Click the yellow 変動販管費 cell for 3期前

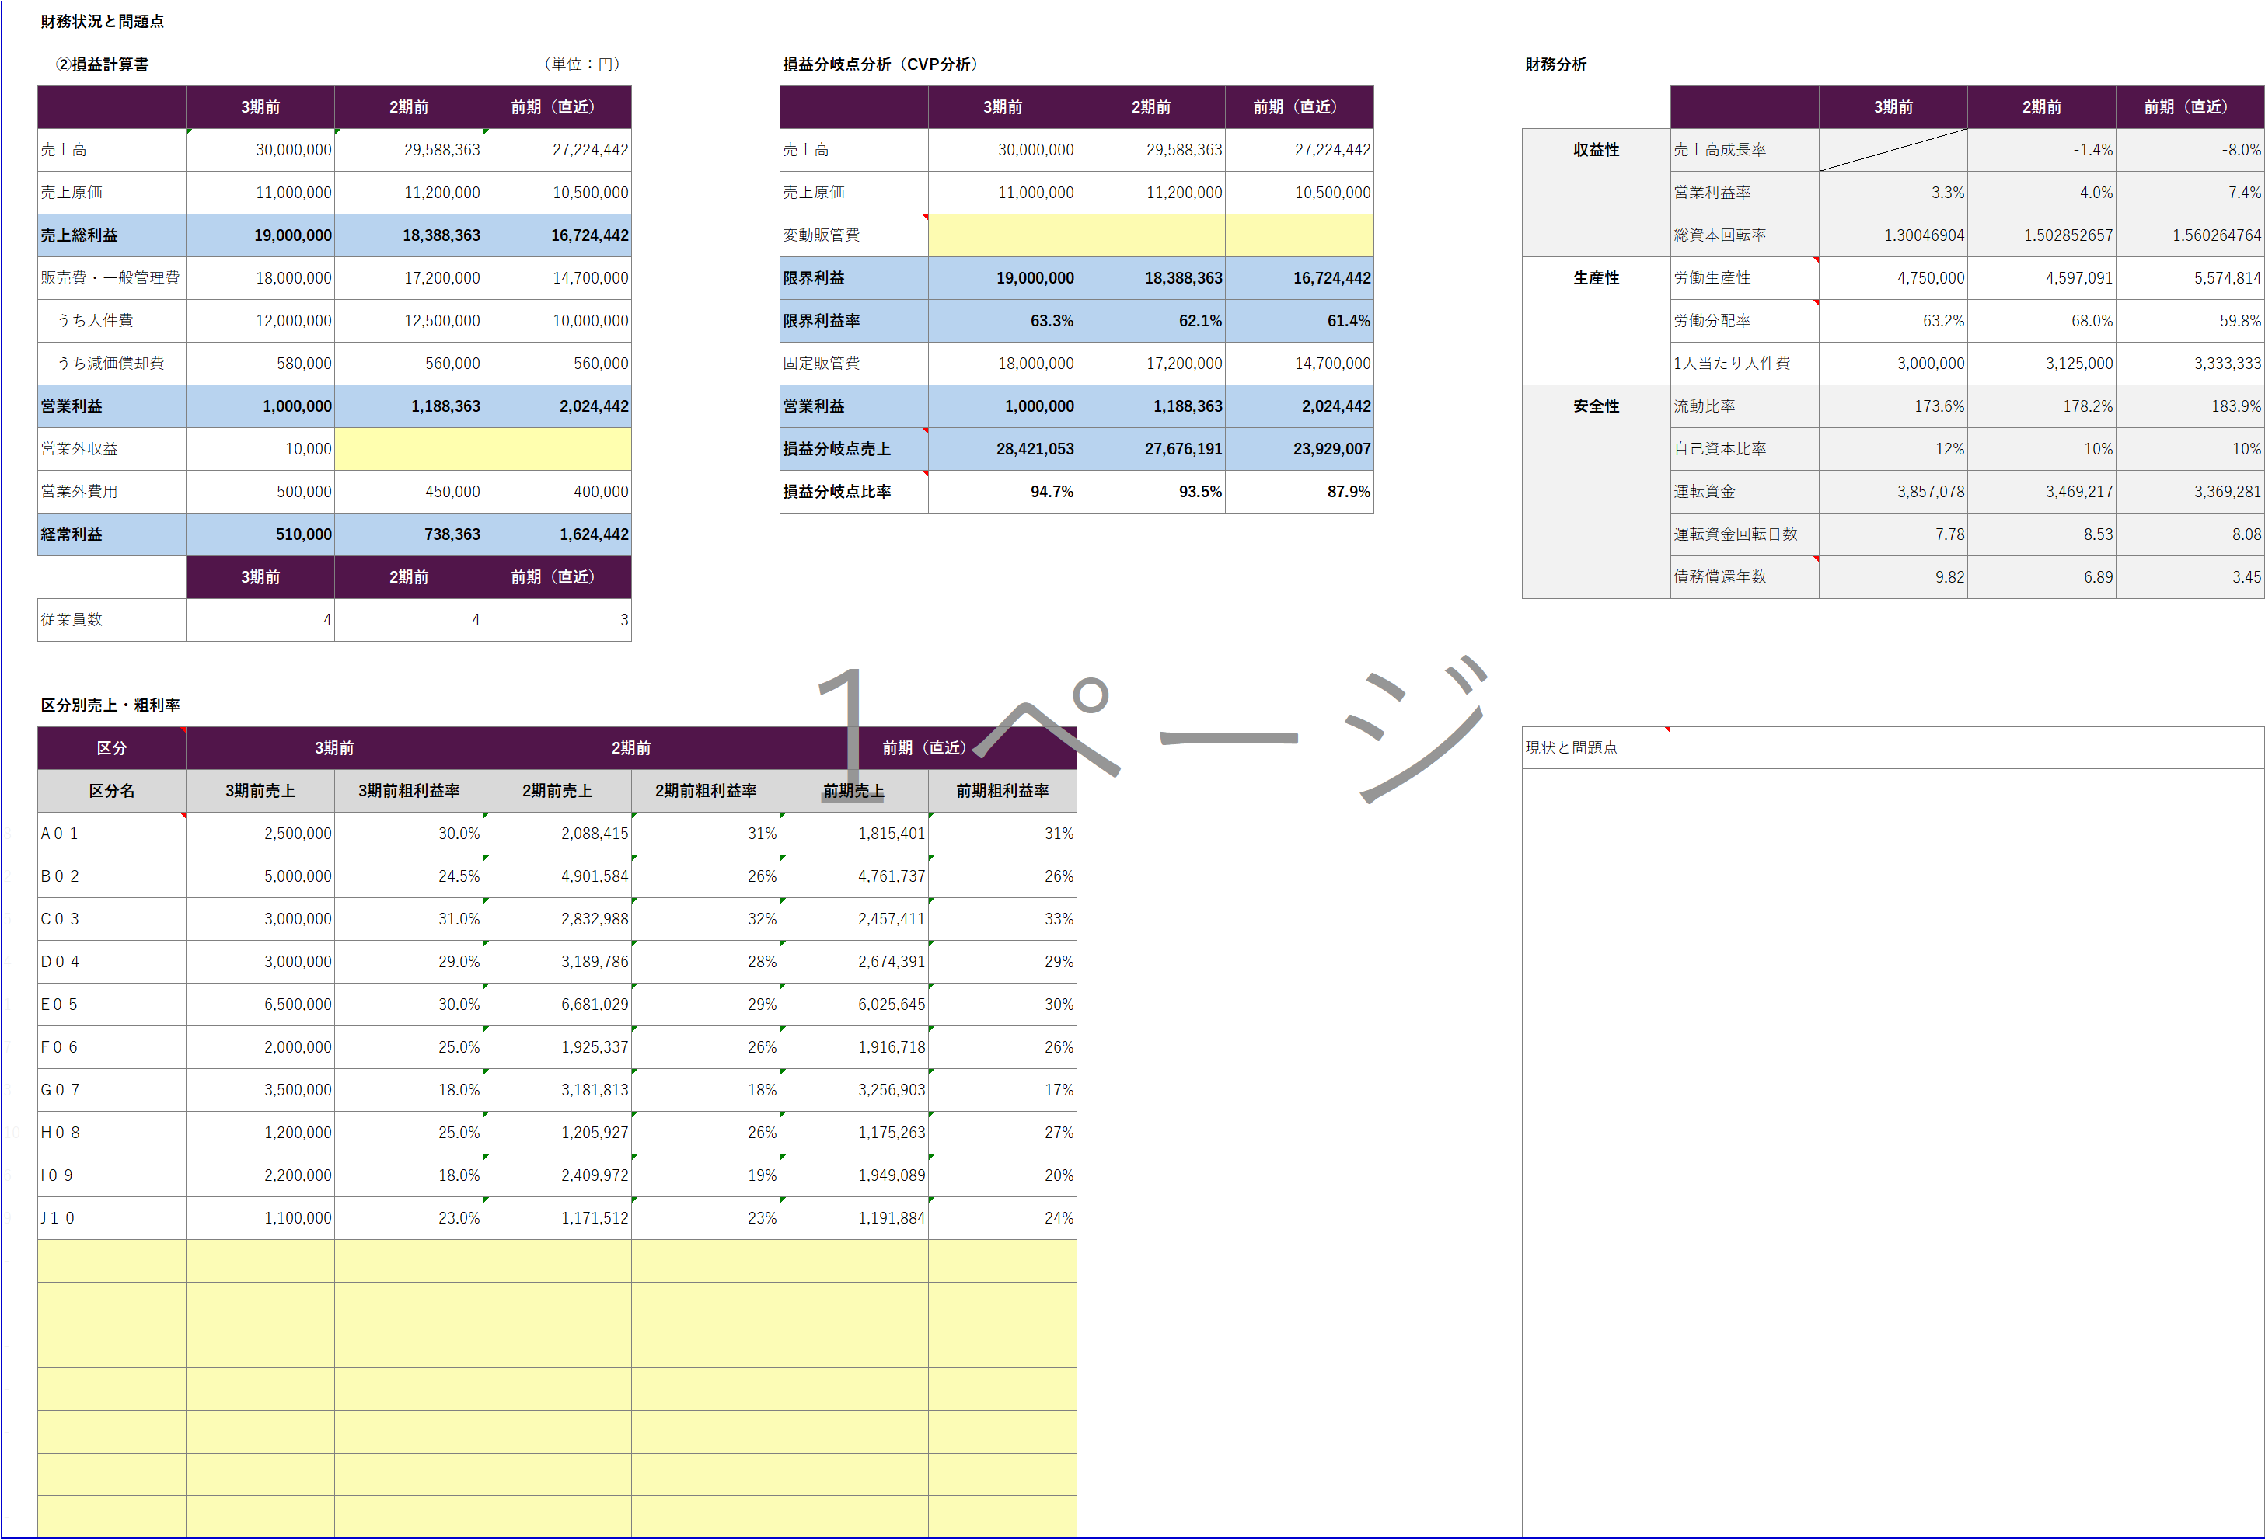(1002, 235)
